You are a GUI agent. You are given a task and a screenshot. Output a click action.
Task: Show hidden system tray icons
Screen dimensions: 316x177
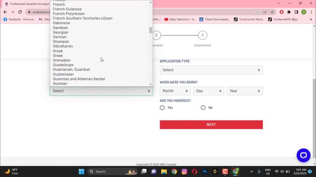click(x=251, y=172)
